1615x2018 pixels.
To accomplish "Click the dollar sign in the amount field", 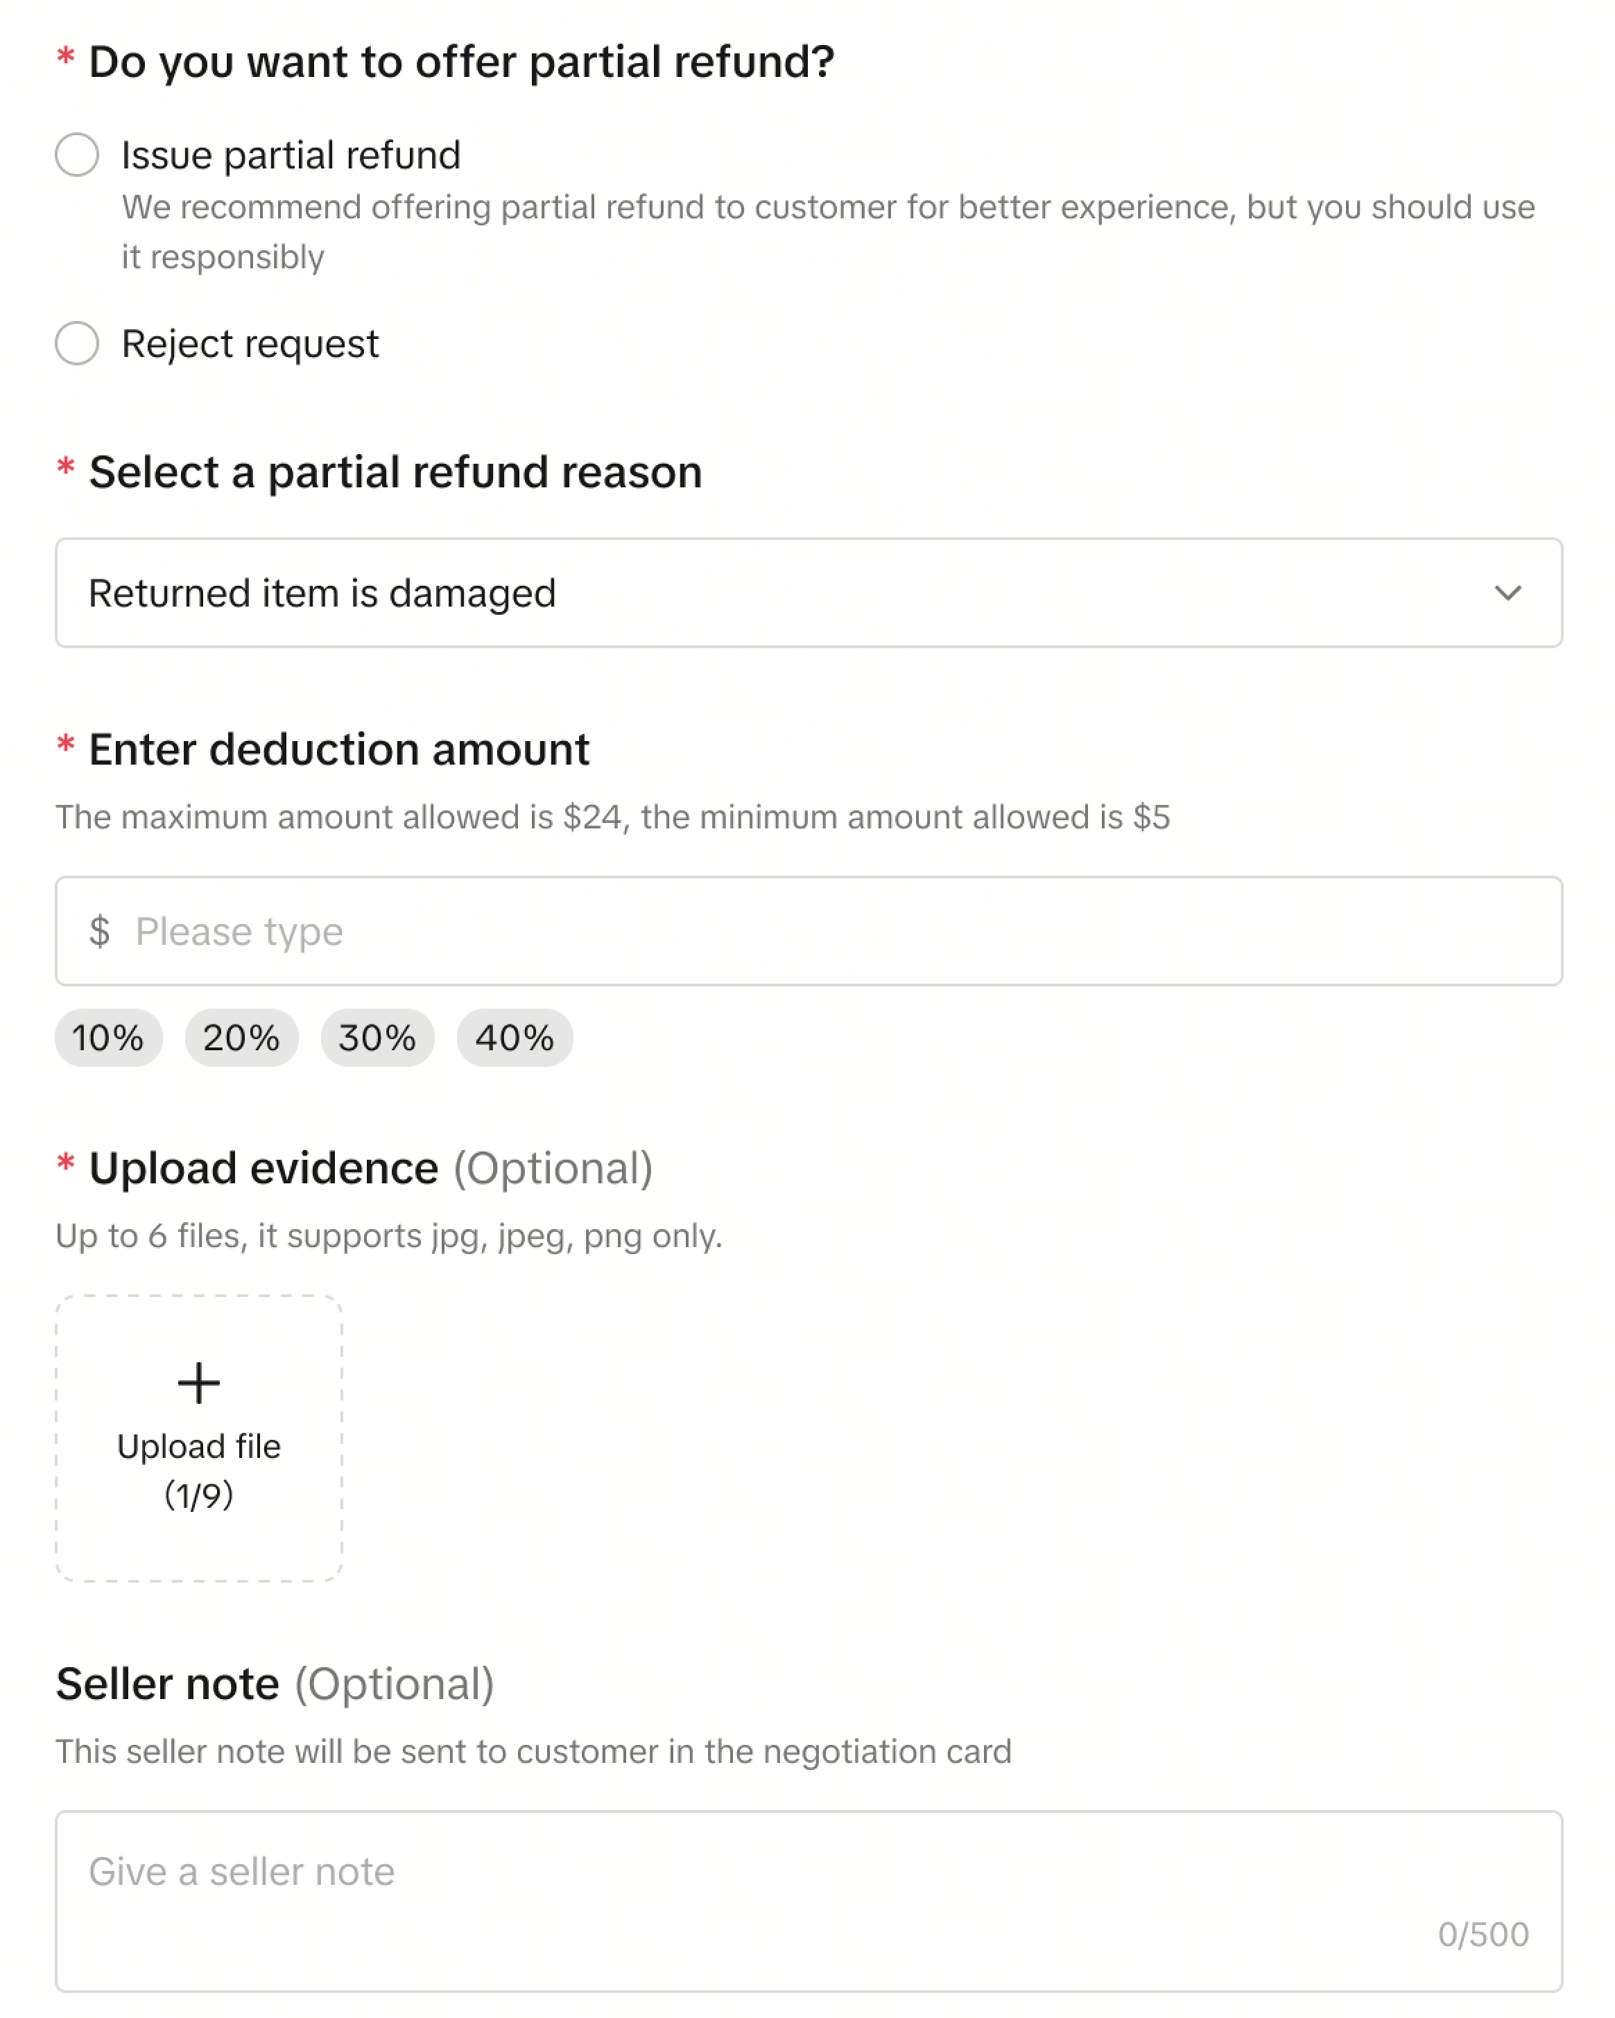I will pos(99,931).
